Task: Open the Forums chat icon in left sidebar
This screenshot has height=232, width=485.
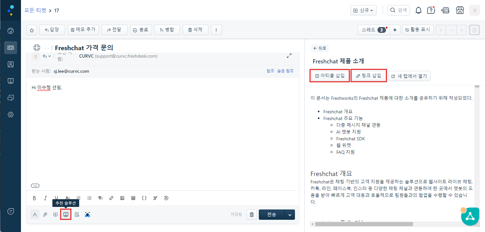Action: coord(11,98)
